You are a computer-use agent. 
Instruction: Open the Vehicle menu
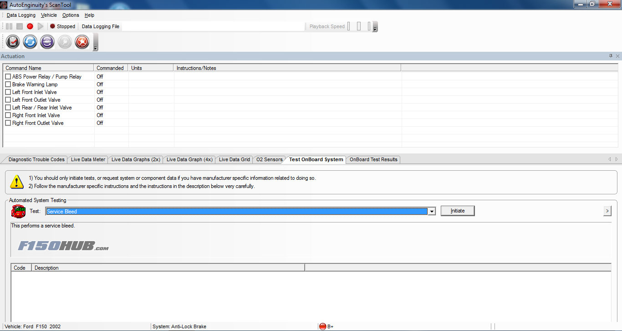[x=49, y=15]
